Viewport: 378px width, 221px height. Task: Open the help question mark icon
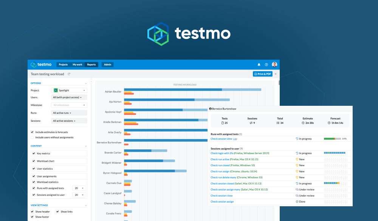[266, 65]
